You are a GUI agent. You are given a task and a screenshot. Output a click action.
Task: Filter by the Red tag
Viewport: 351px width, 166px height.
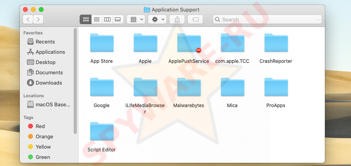(36, 126)
